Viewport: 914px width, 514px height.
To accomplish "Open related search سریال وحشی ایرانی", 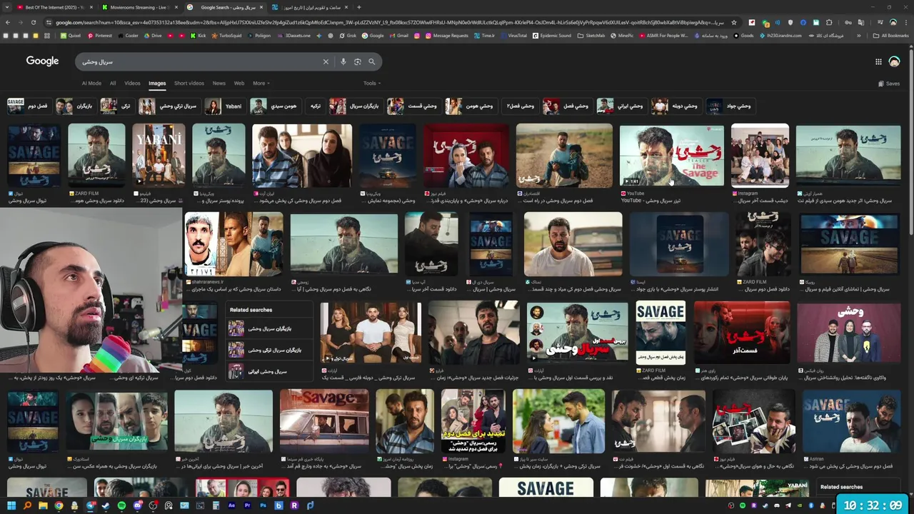I will point(270,371).
